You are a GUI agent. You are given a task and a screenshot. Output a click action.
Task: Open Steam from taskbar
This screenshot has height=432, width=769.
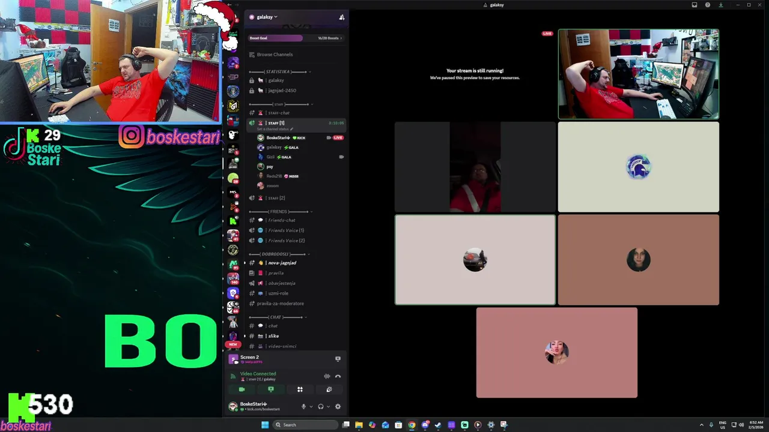(438, 425)
